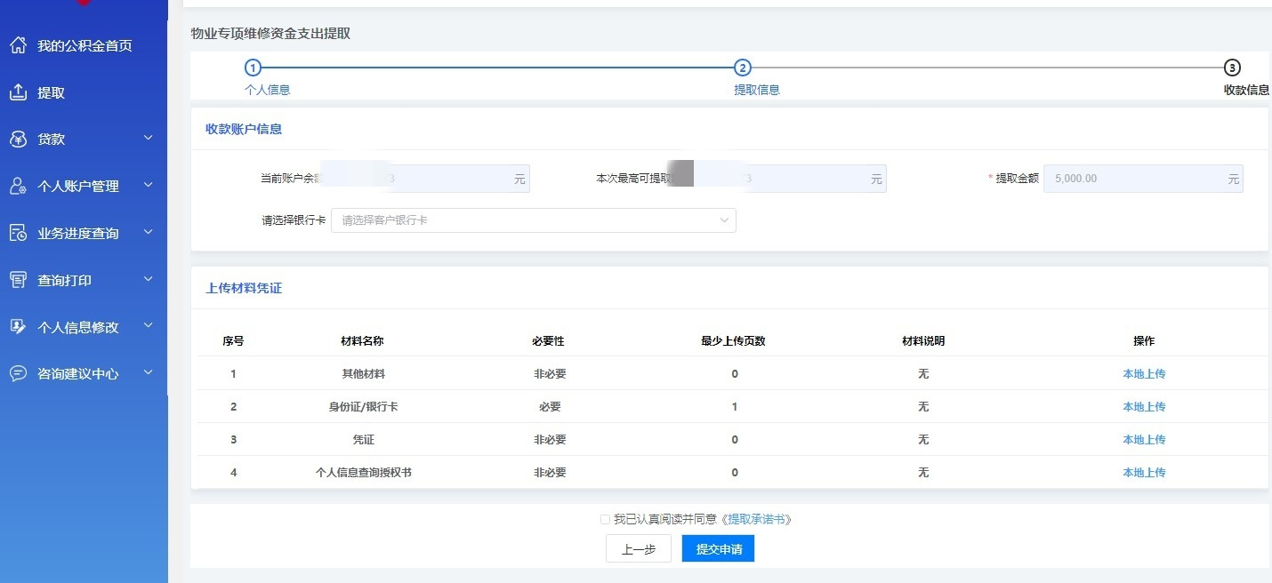The height and width of the screenshot is (583, 1272).
Task: Click the 提取金额 amount input field
Action: coord(1134,179)
